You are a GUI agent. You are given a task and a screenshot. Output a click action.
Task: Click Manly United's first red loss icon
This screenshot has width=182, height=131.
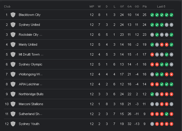162,45
